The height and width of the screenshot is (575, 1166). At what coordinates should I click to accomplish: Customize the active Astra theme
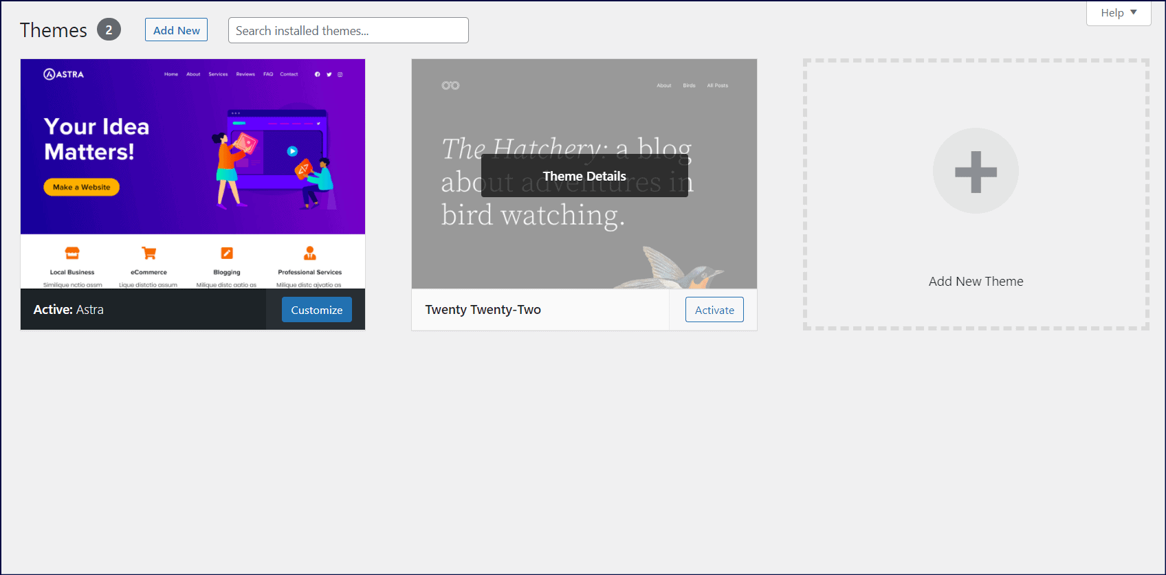[317, 310]
